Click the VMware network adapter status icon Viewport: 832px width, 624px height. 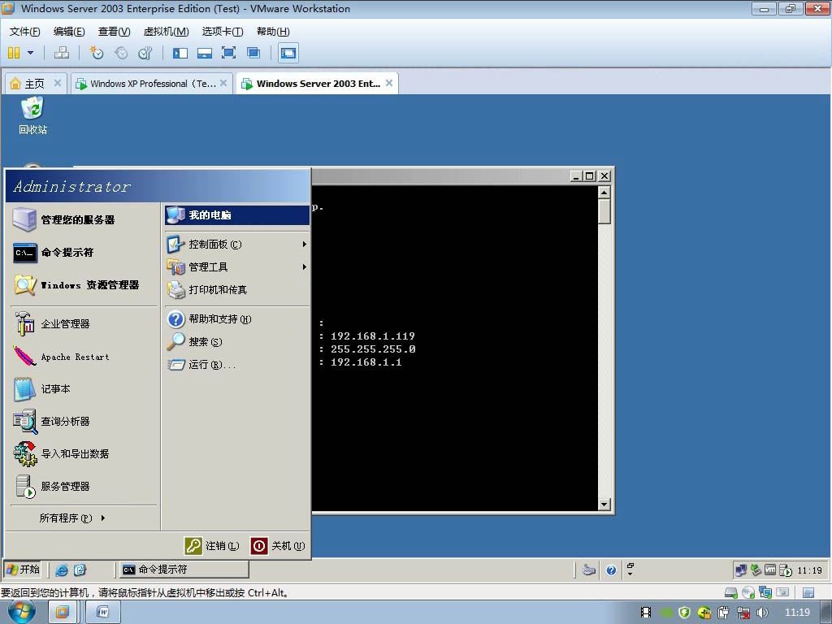(765, 592)
